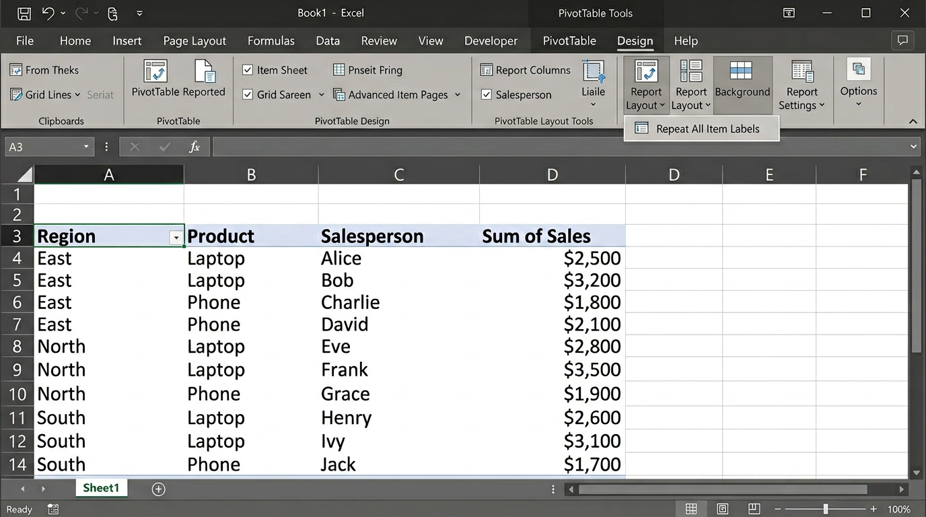Disable the Salesperson checkbox
This screenshot has height=517, width=926.
(487, 95)
